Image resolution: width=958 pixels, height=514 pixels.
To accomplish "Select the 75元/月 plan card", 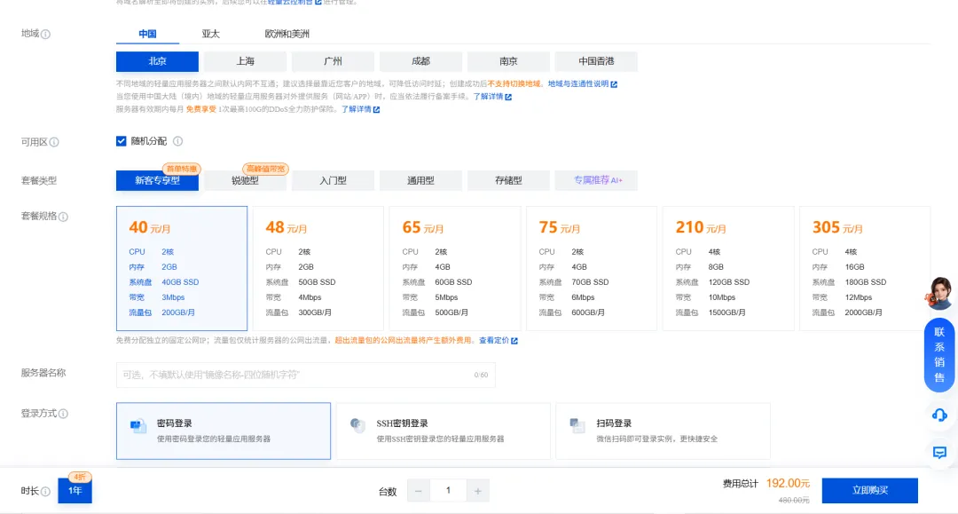I will [x=592, y=268].
